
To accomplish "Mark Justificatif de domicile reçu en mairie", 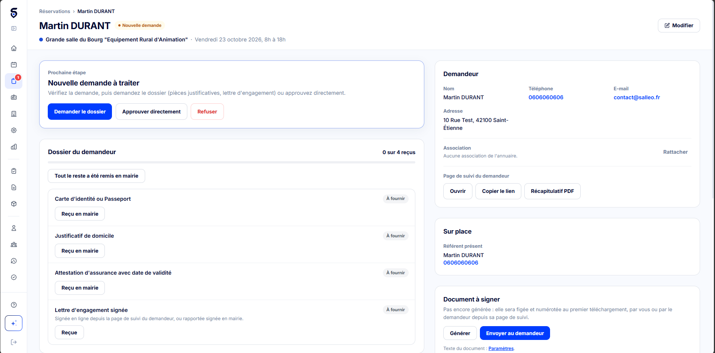I will 80,251.
